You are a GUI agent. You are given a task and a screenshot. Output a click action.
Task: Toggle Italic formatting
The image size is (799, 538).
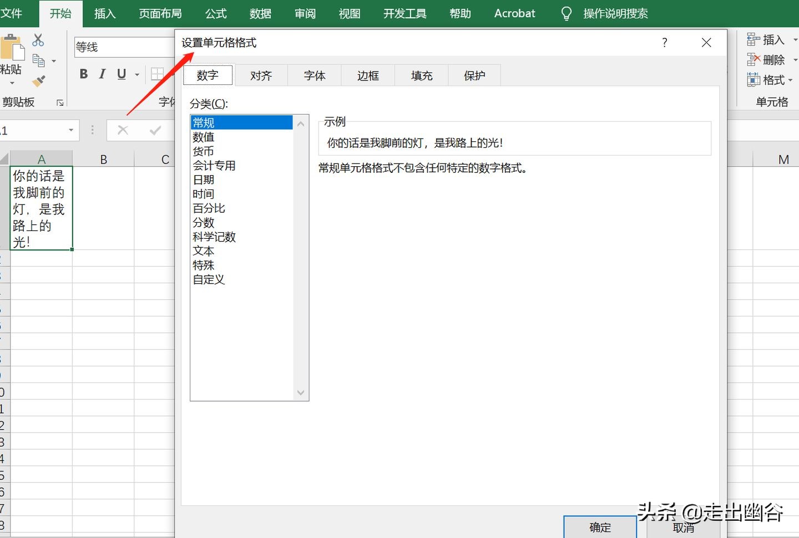(102, 74)
